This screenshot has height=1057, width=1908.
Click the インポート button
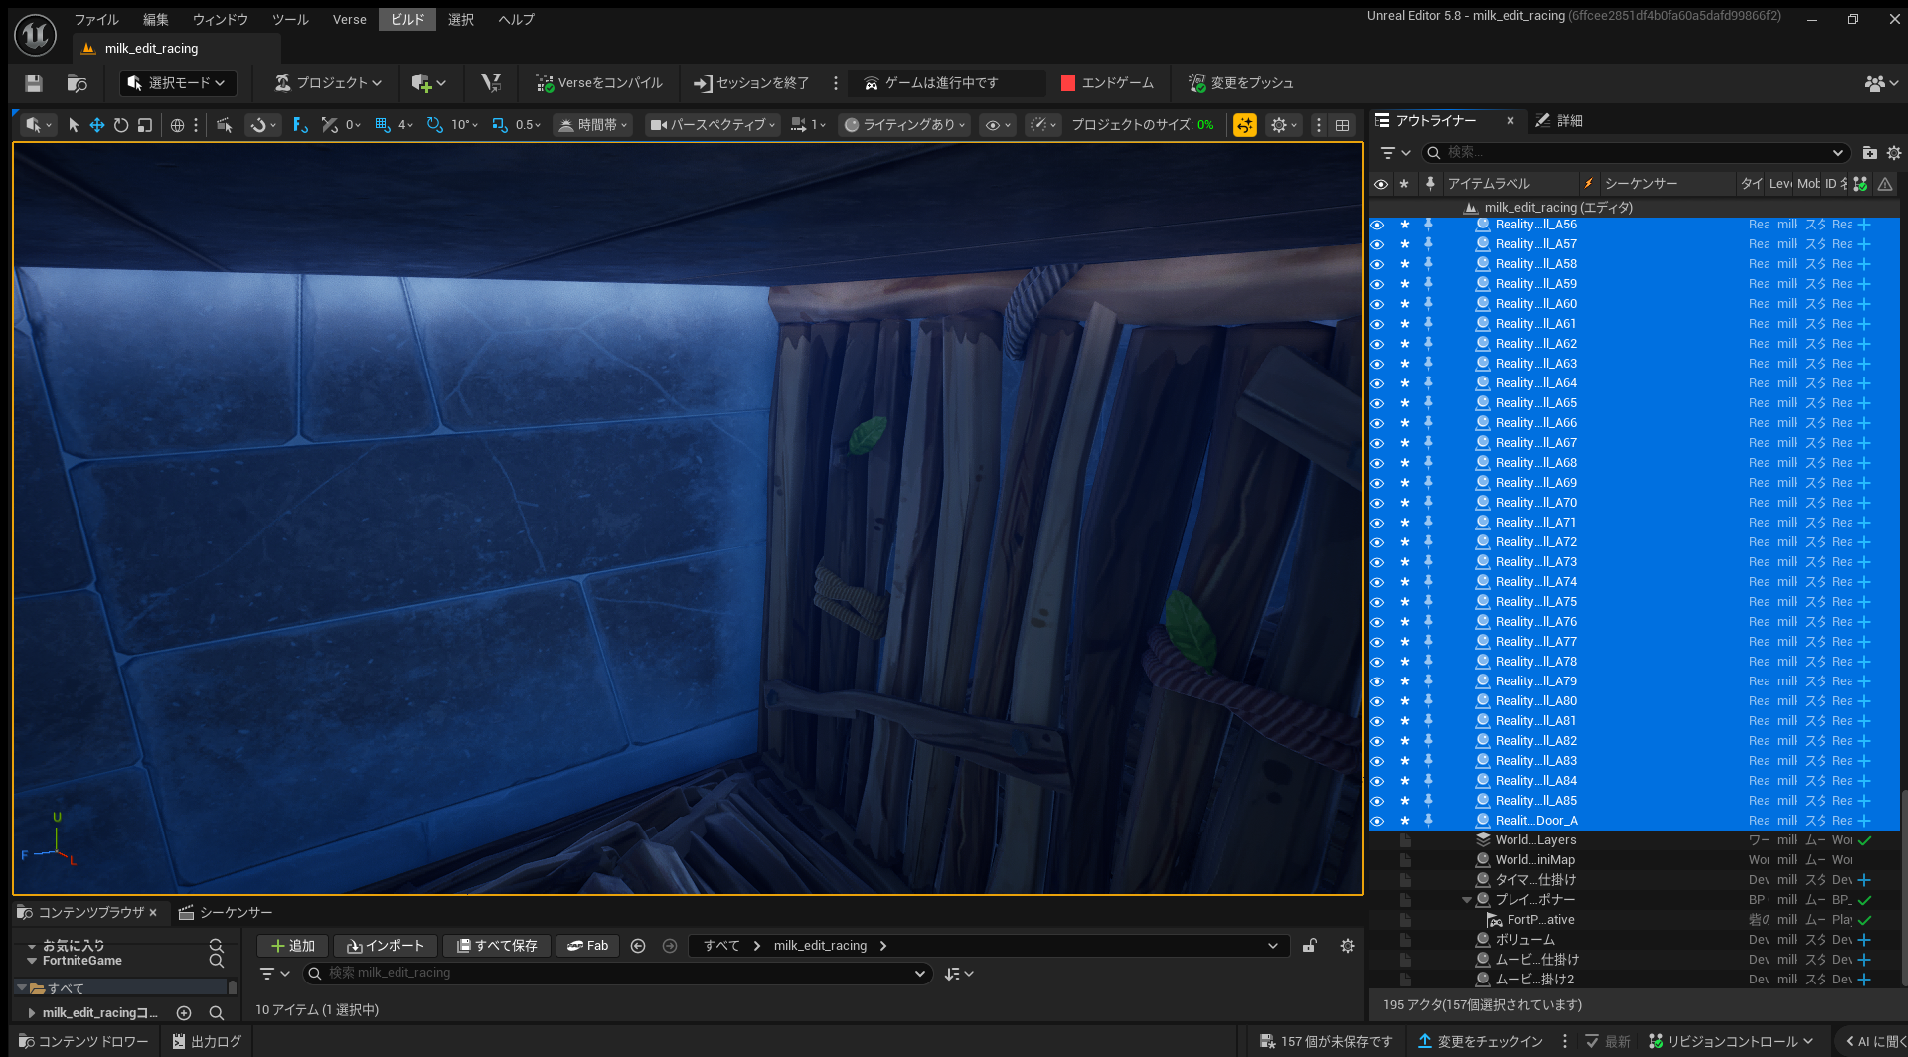pos(385,946)
